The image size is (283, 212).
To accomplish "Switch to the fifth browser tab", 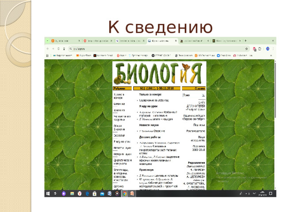I will [195, 41].
